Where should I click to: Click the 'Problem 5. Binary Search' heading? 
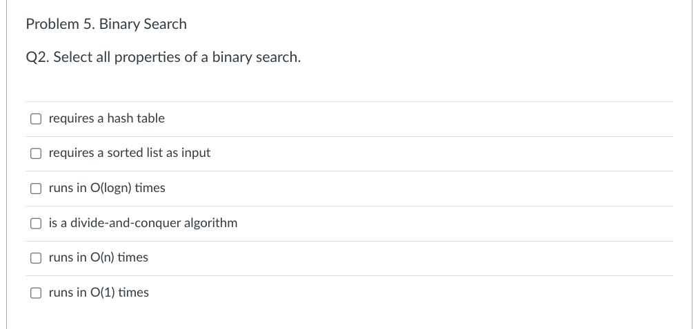[106, 24]
